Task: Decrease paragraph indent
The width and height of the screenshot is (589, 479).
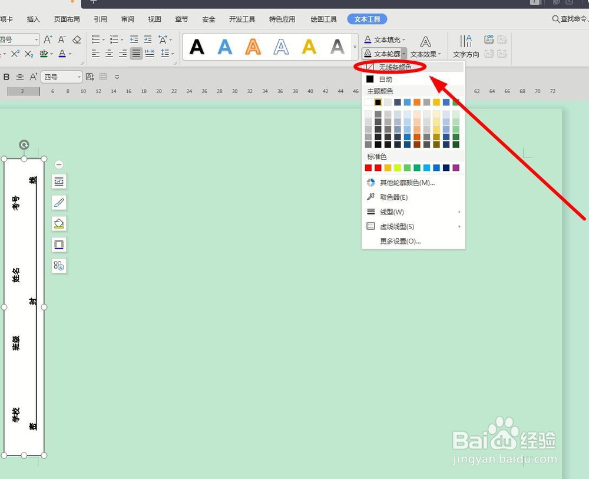Action: [x=134, y=39]
